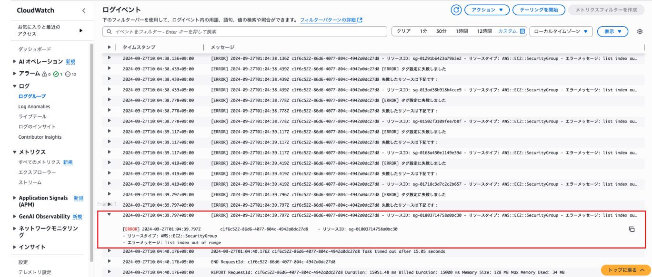Collapse the CloudWatch sidebar with chevron
Viewport: 652px width, 277px height.
(x=84, y=10)
